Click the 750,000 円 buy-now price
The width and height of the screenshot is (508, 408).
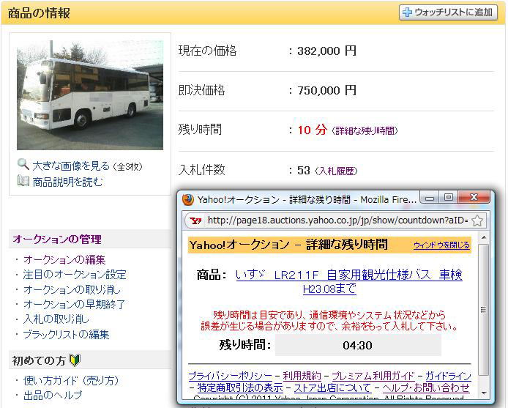point(326,91)
